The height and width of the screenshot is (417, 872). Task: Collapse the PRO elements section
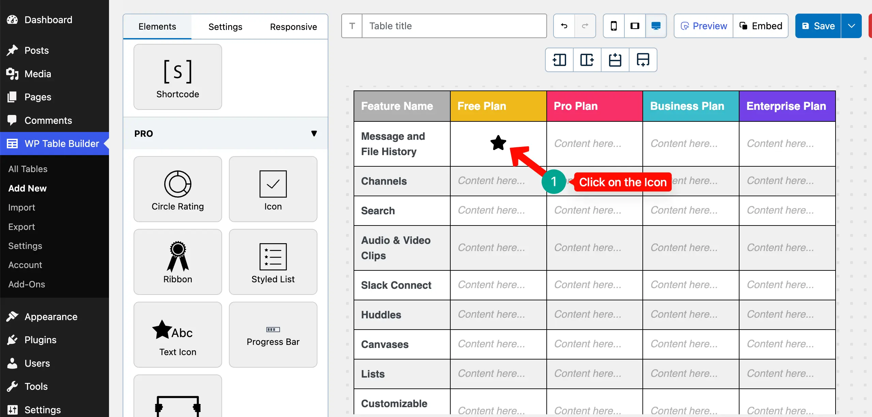314,133
